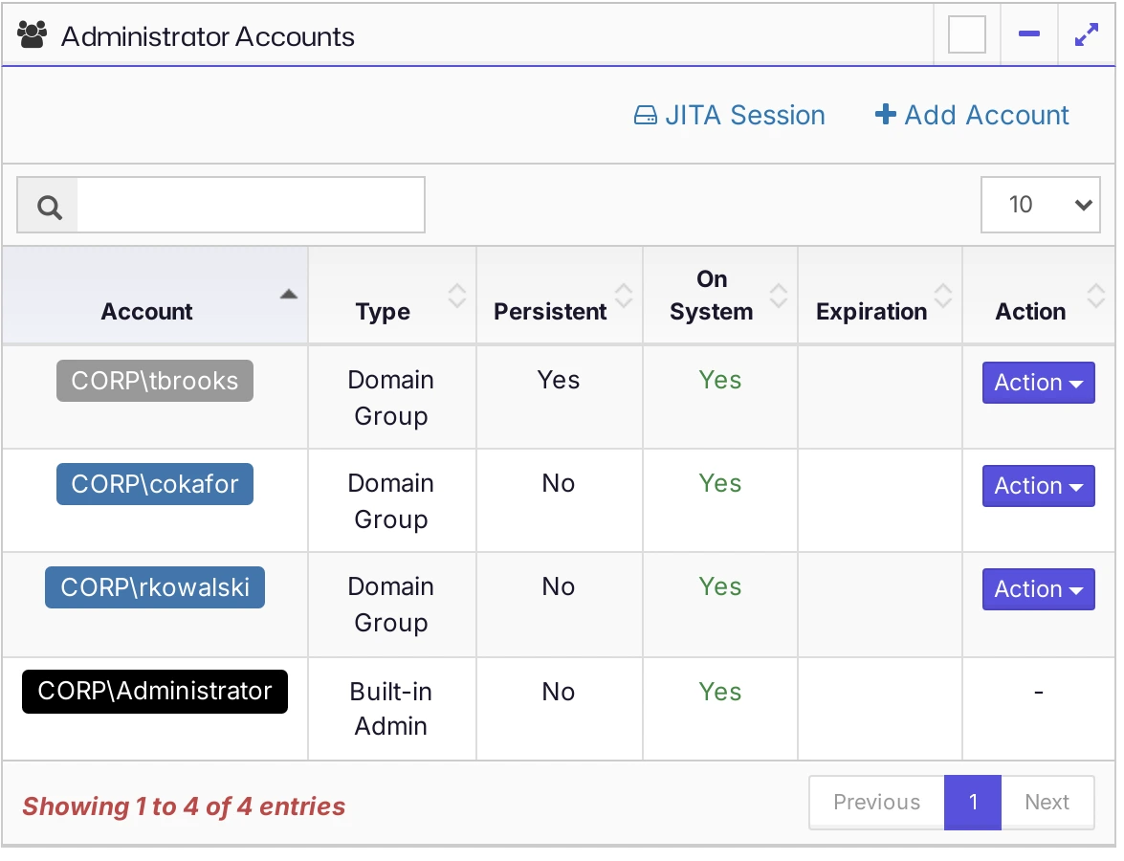Sort table by Expiration column

[880, 296]
